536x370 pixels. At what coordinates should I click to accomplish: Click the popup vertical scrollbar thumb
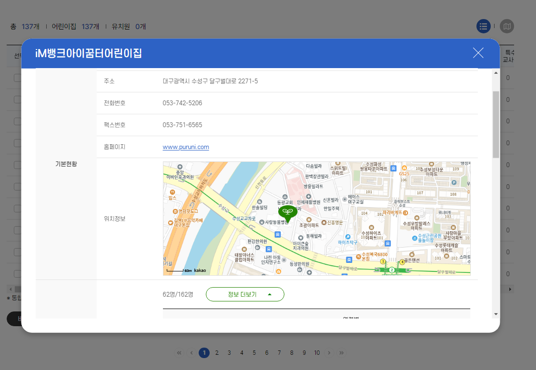point(496,125)
